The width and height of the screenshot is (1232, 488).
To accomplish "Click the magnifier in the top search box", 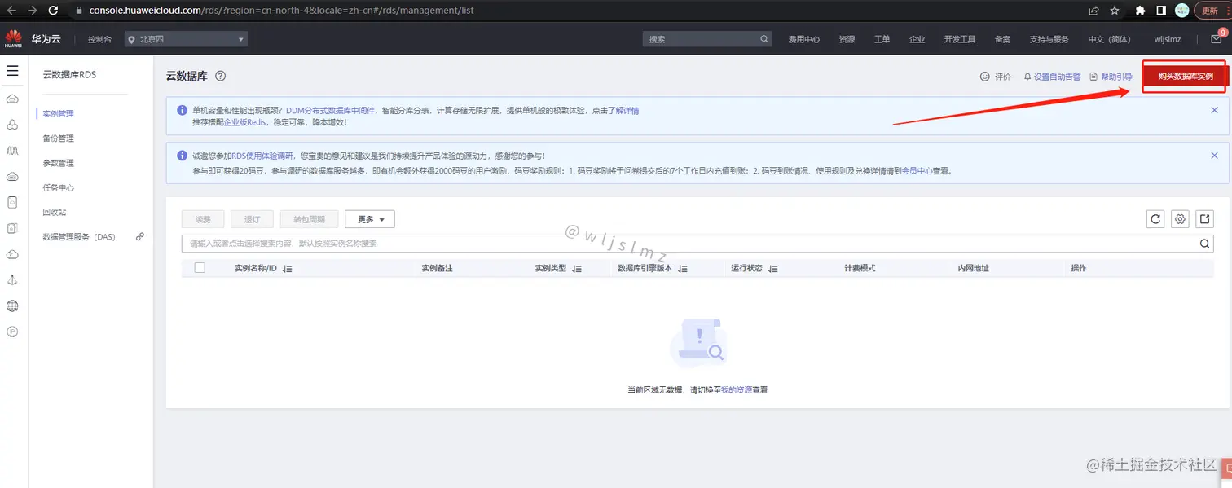I will [x=764, y=39].
